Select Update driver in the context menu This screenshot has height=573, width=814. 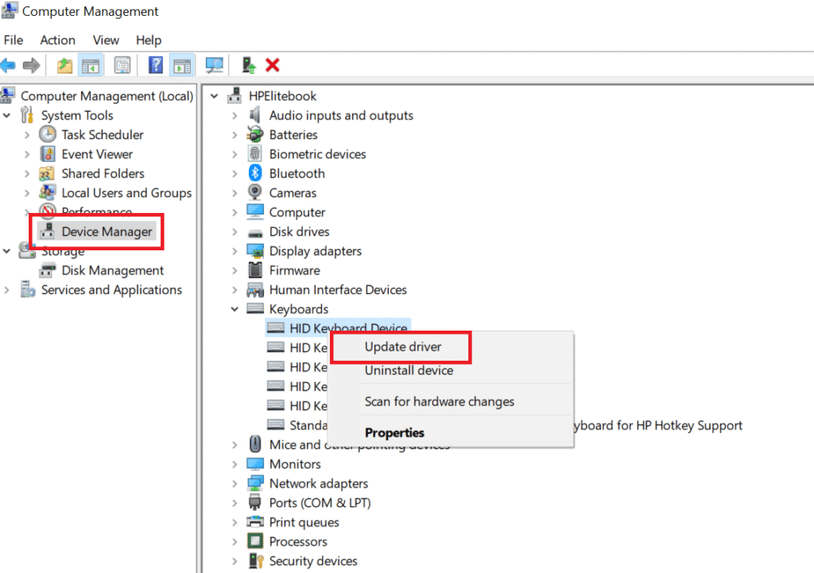(x=401, y=347)
